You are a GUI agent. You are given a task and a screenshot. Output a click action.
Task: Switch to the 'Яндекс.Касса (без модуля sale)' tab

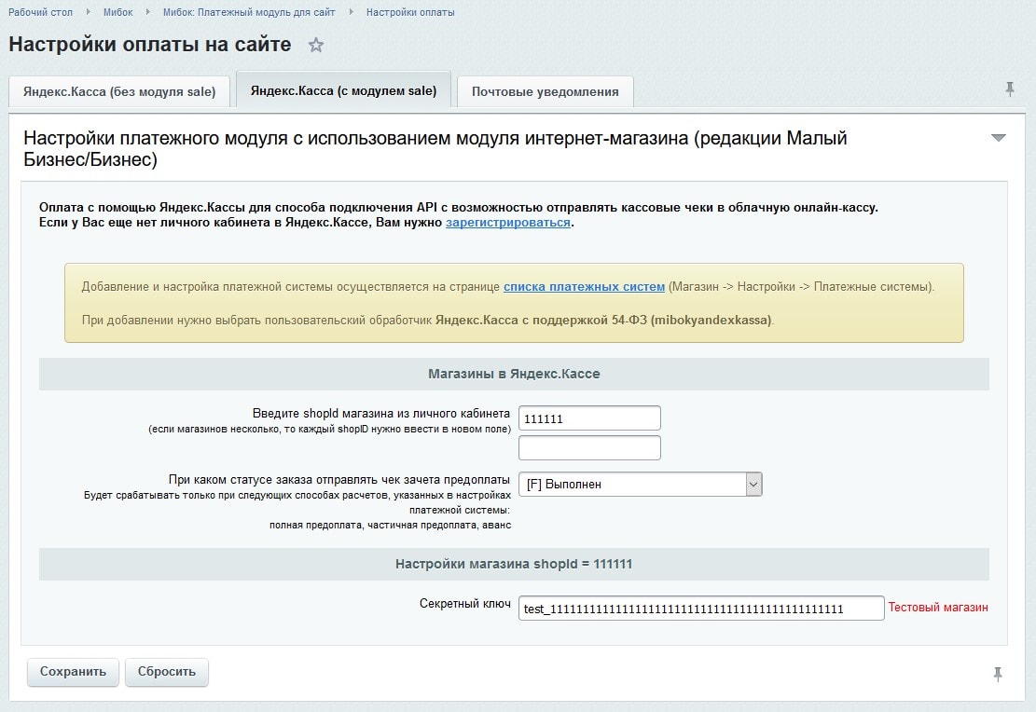[x=118, y=91]
